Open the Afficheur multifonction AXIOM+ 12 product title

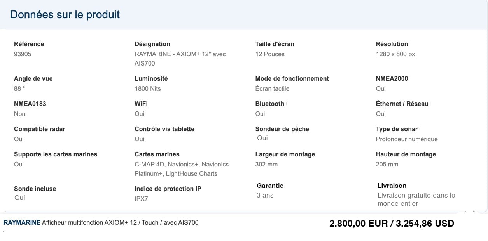click(120, 223)
